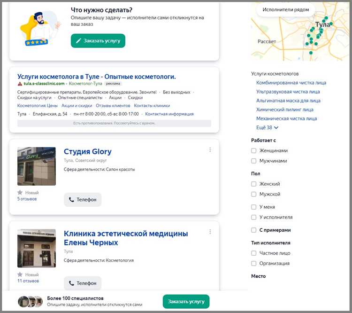This screenshot has width=352, height=313.
Task: Click the star icon under the Клиника photo
Action: pos(20,274)
